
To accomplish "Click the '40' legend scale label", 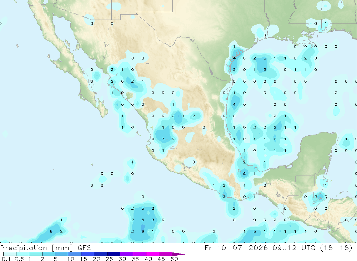I will click(x=148, y=259).
